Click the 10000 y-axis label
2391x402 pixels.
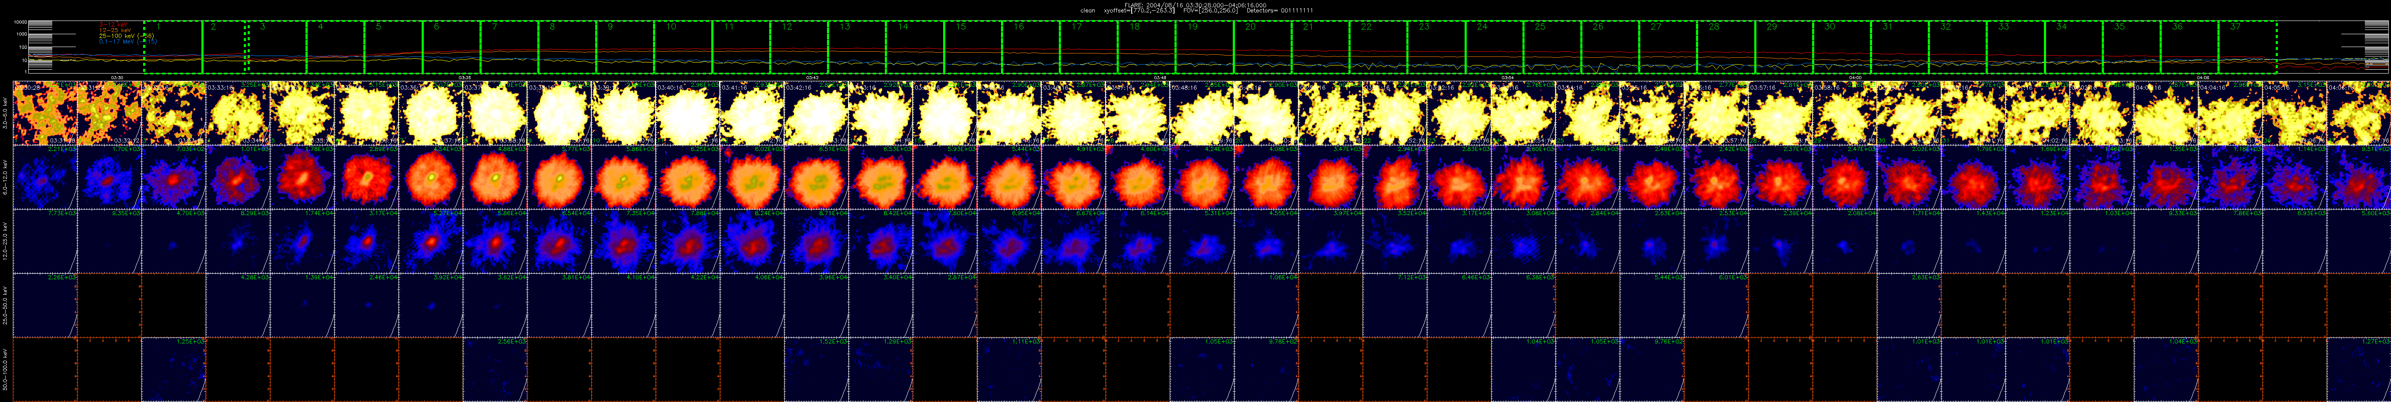[21, 22]
